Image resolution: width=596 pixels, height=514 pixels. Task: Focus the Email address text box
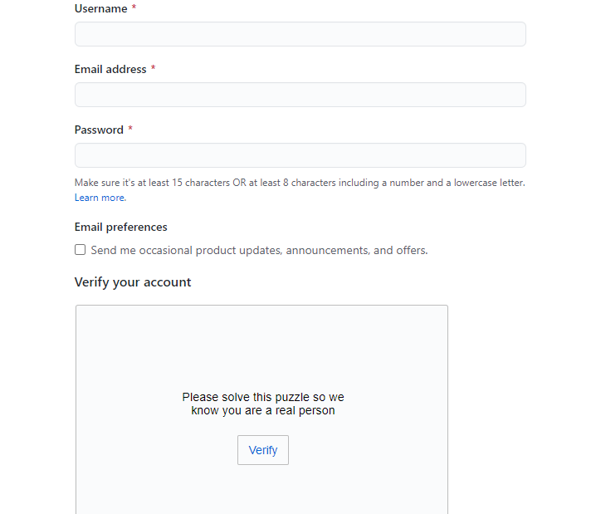[x=300, y=95]
